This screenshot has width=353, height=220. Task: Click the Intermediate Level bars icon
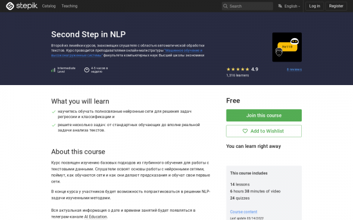(x=53, y=70)
